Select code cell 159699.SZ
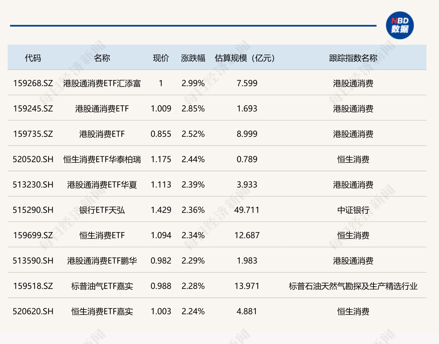 coord(33,235)
